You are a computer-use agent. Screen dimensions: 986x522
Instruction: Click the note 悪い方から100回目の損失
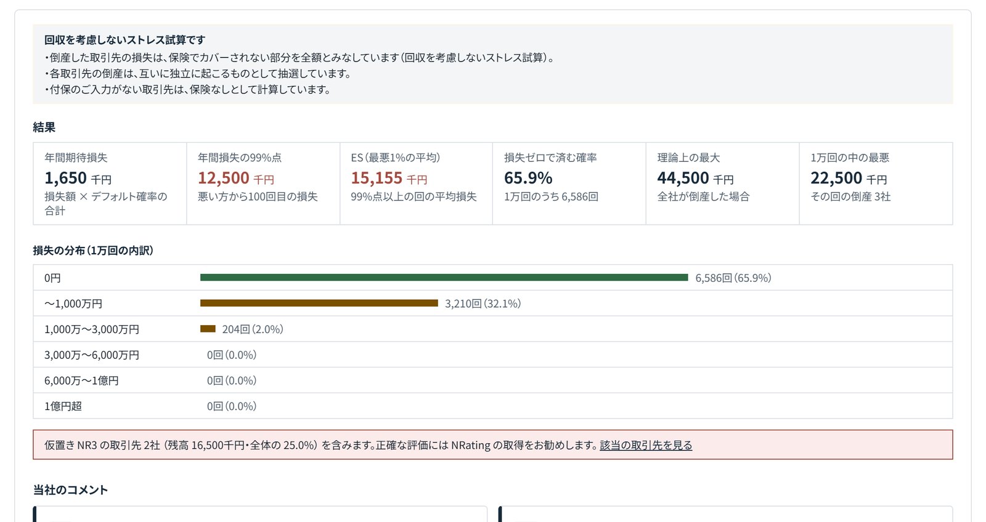point(258,196)
